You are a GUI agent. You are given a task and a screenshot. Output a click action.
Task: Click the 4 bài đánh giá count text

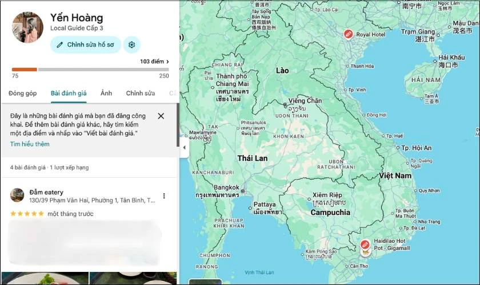(x=28, y=168)
